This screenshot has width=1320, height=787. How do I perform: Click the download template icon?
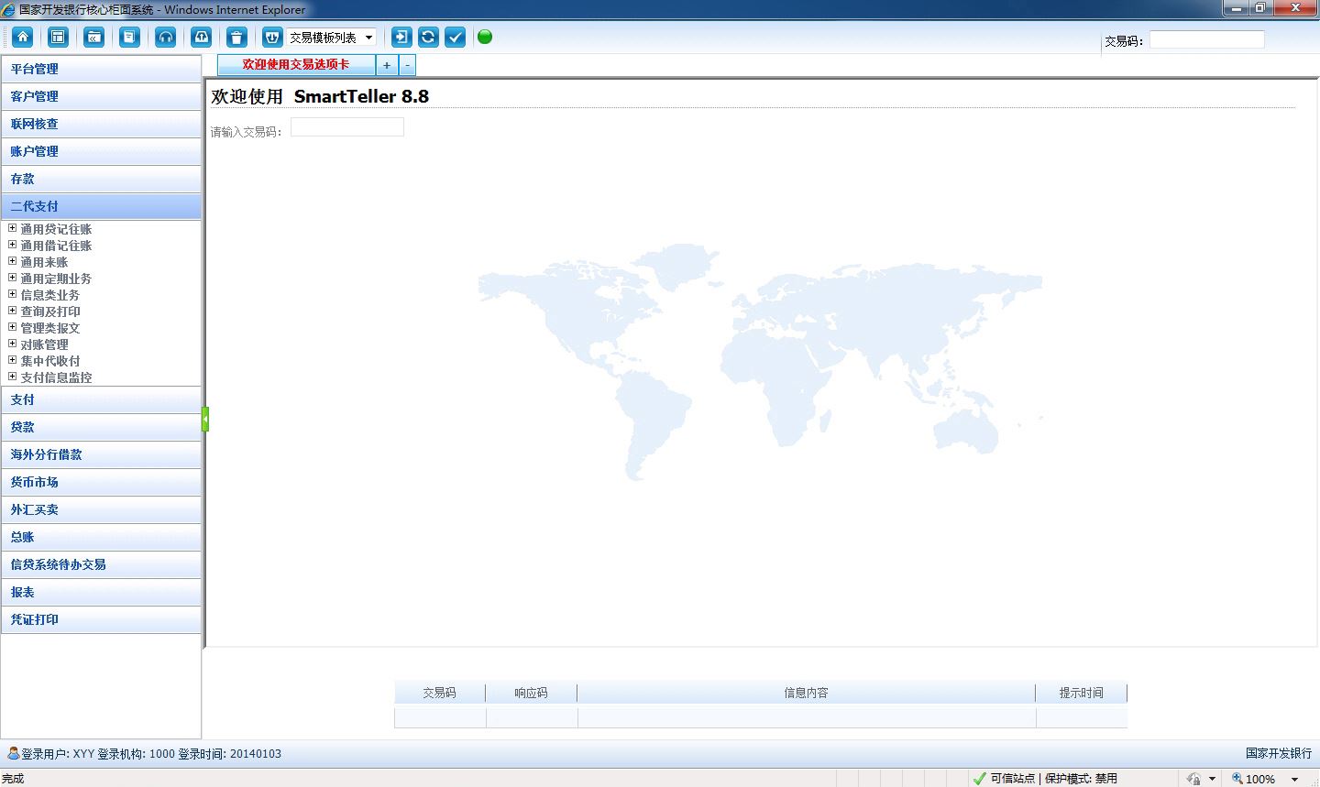pos(272,37)
